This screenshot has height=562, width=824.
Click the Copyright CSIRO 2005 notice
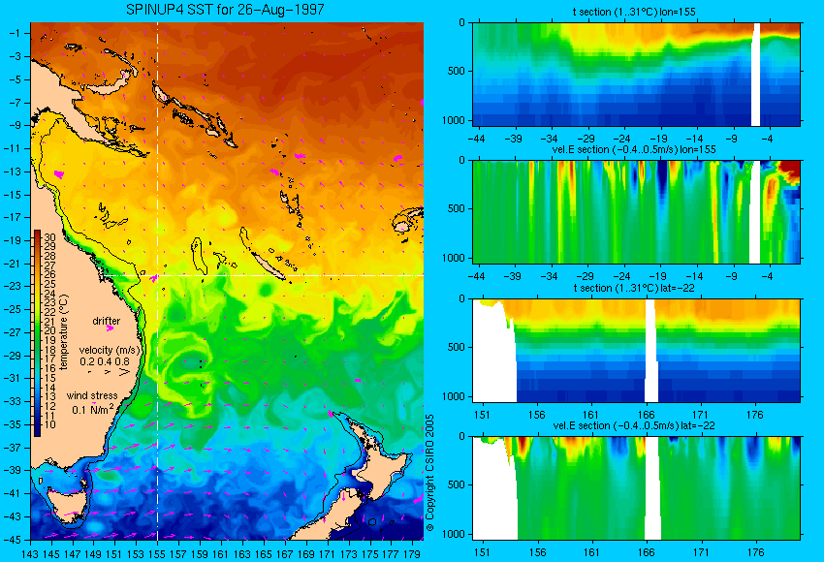click(429, 473)
